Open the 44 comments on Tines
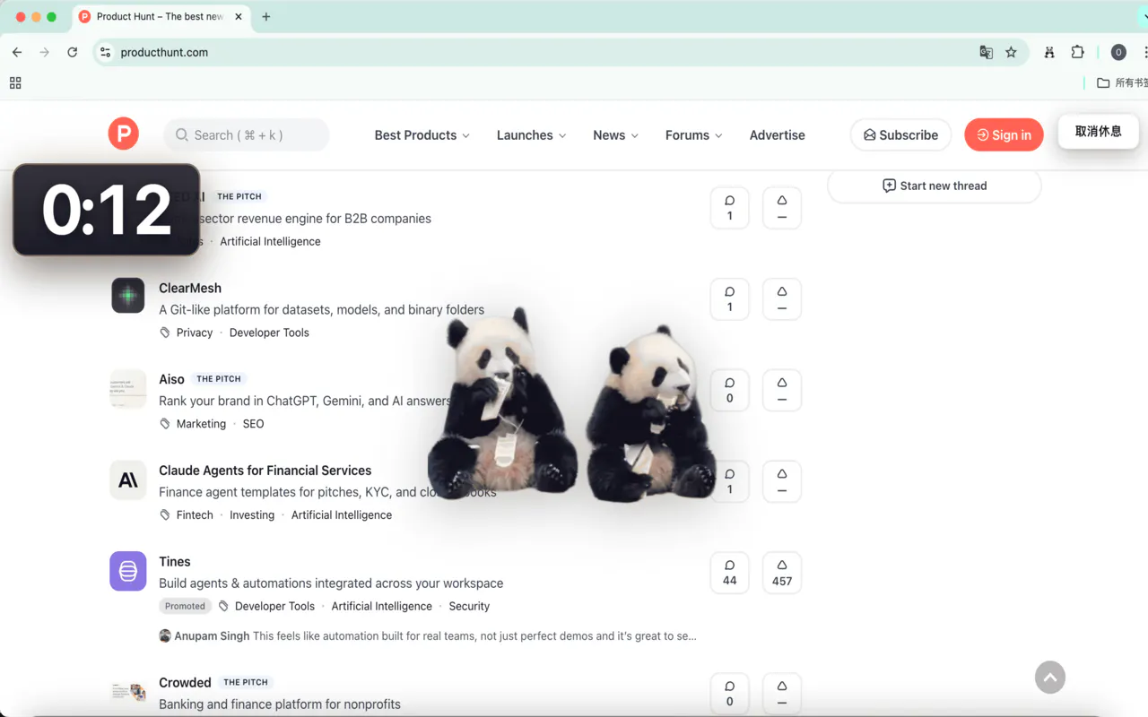This screenshot has width=1148, height=717. pos(730,574)
